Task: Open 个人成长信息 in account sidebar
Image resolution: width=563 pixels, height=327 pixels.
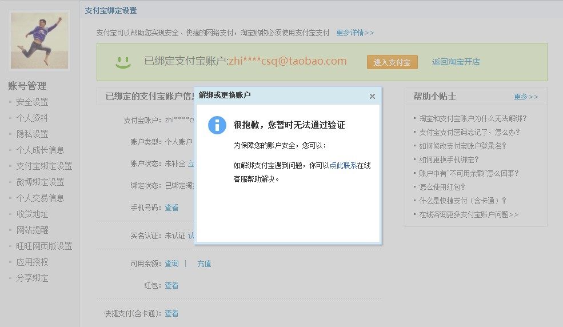Action: tap(40, 150)
